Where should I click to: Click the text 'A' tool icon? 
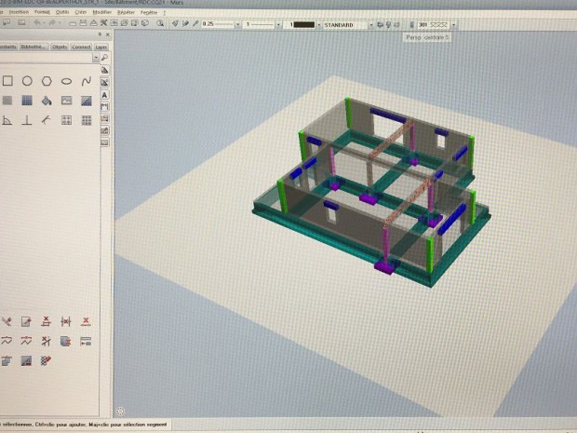[104, 95]
